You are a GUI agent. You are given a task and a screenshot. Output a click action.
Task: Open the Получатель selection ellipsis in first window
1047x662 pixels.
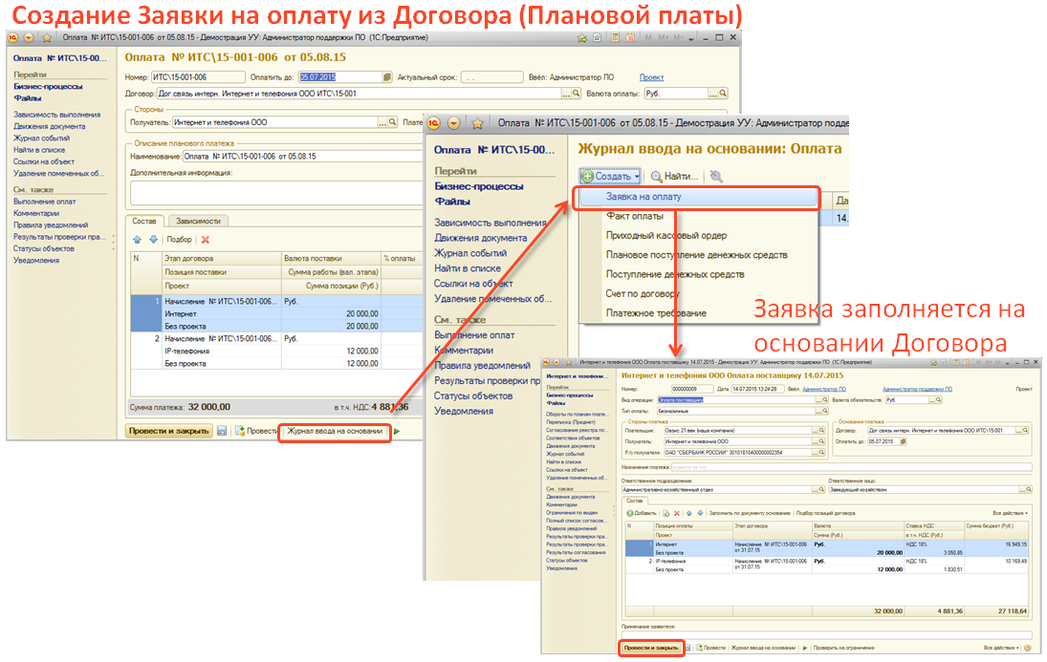pos(383,122)
